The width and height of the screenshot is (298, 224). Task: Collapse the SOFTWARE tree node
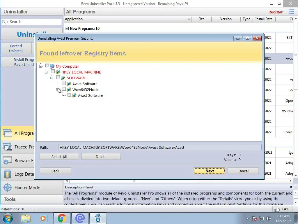coord(52,78)
